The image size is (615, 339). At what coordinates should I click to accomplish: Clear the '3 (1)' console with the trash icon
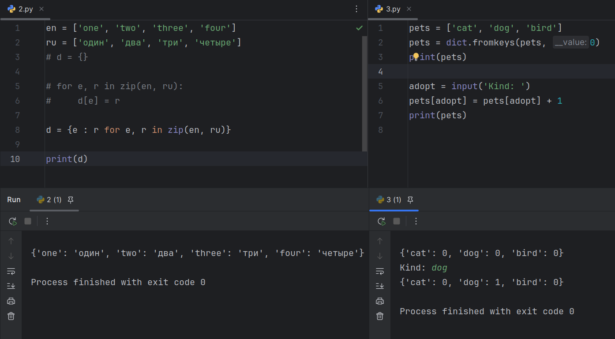pos(380,316)
